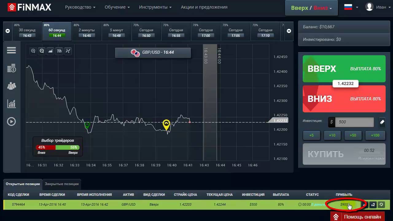Click the eraser icon next to investment
Screen dimensions: 393x221
382,122
